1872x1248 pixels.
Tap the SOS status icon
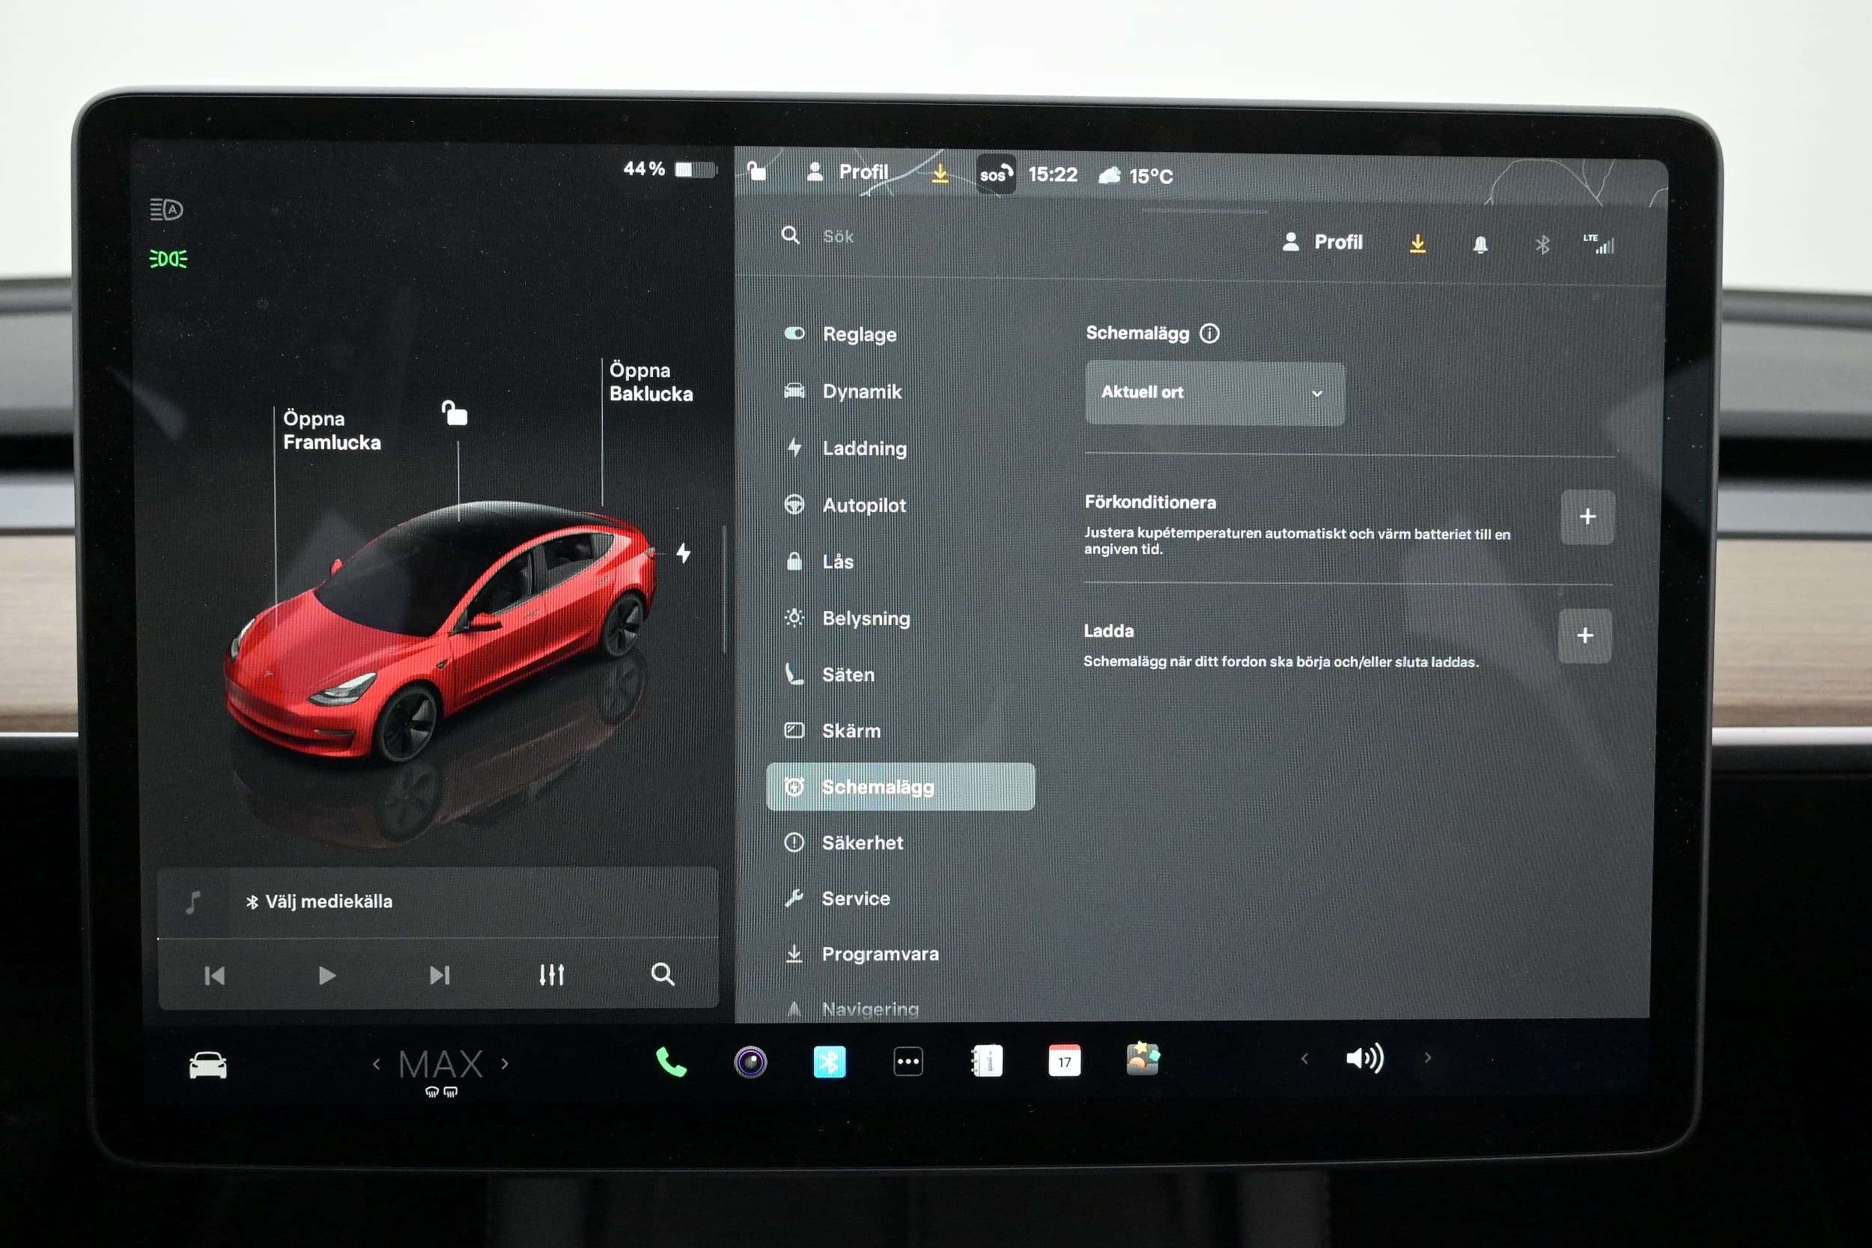click(995, 174)
